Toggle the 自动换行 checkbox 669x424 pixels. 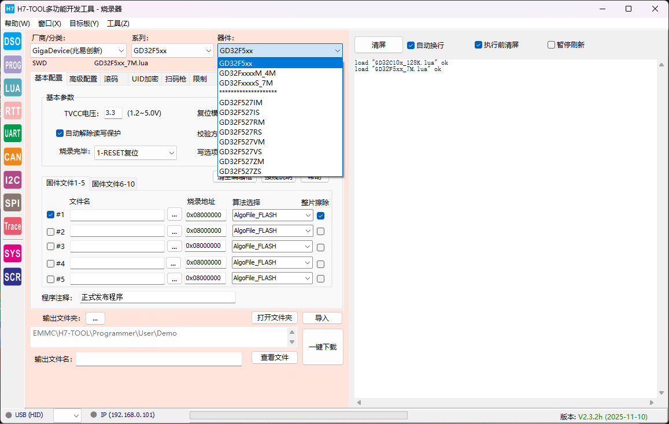point(411,45)
